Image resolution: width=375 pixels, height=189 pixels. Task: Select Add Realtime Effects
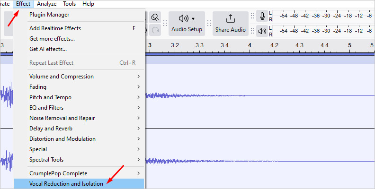click(x=79, y=28)
